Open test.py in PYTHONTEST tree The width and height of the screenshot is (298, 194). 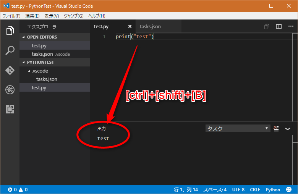[55, 87]
